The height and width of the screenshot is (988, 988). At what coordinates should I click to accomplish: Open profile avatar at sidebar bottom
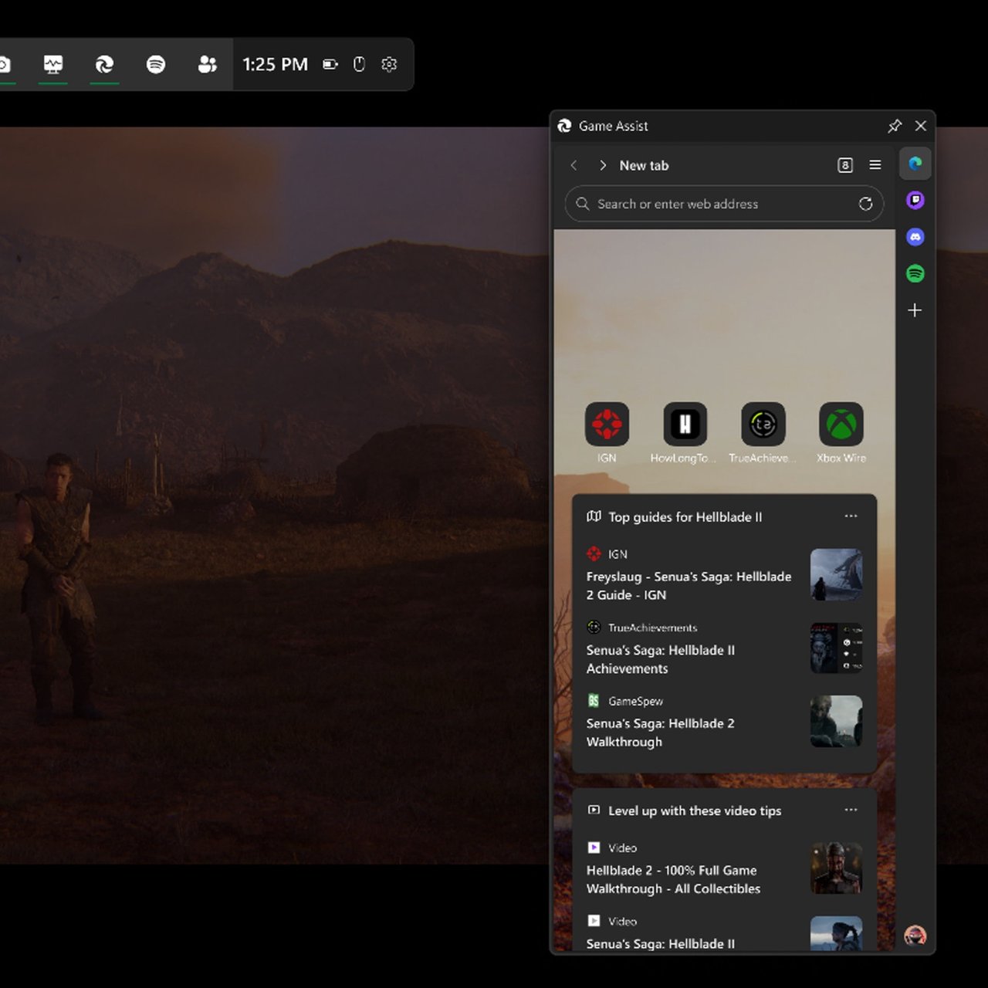click(915, 936)
